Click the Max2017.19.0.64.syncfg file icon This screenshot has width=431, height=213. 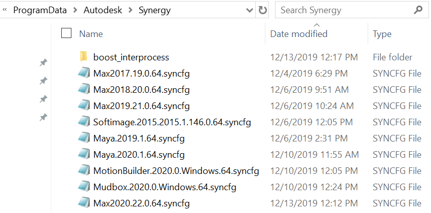pyautogui.click(x=84, y=74)
